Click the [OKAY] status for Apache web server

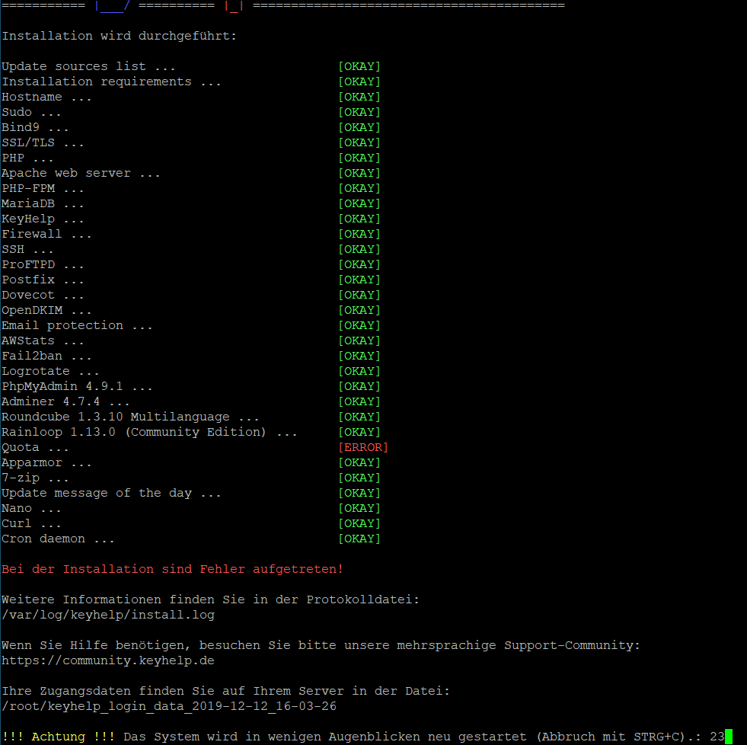click(x=359, y=173)
